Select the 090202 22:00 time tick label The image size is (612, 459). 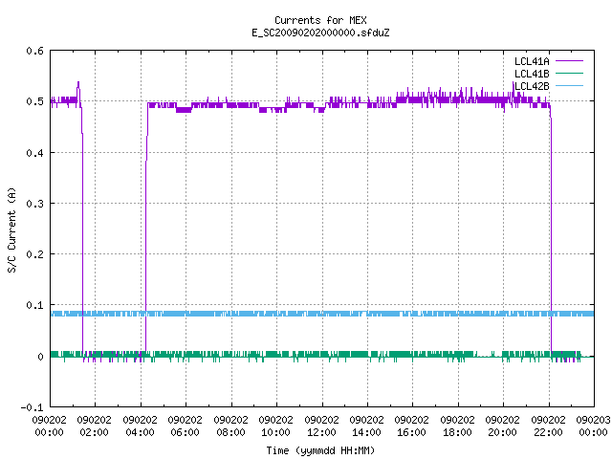(x=548, y=426)
